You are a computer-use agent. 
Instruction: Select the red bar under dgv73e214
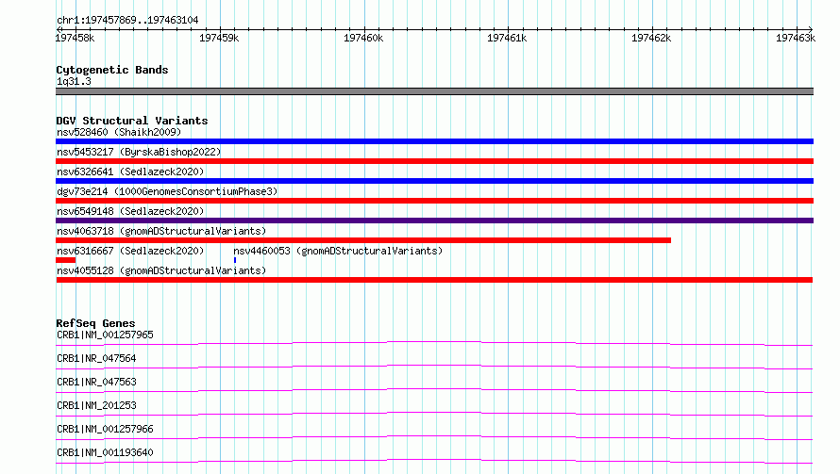click(x=434, y=201)
